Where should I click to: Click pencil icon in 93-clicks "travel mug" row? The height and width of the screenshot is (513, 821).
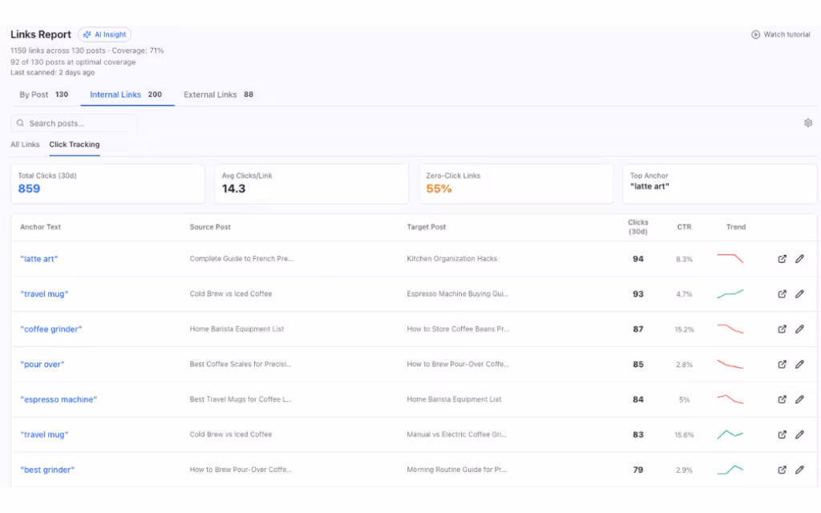799,294
